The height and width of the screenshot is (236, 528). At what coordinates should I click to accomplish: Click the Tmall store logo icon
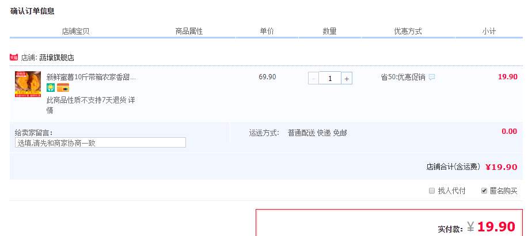click(x=14, y=57)
